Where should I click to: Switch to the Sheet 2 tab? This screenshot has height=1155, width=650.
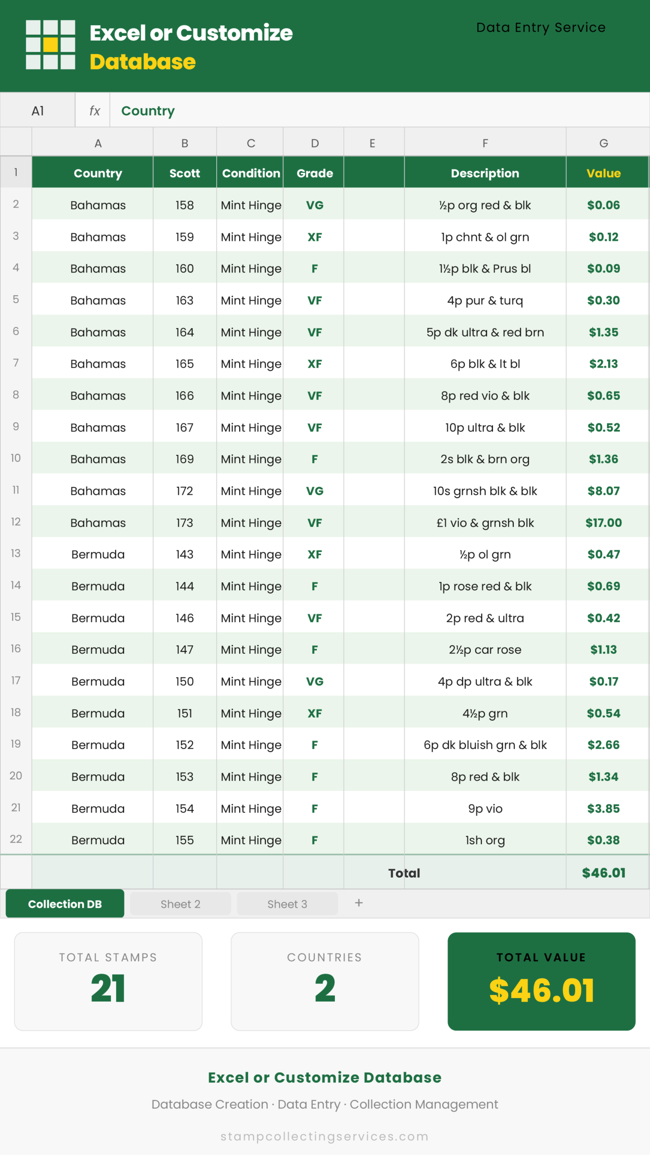[181, 904]
